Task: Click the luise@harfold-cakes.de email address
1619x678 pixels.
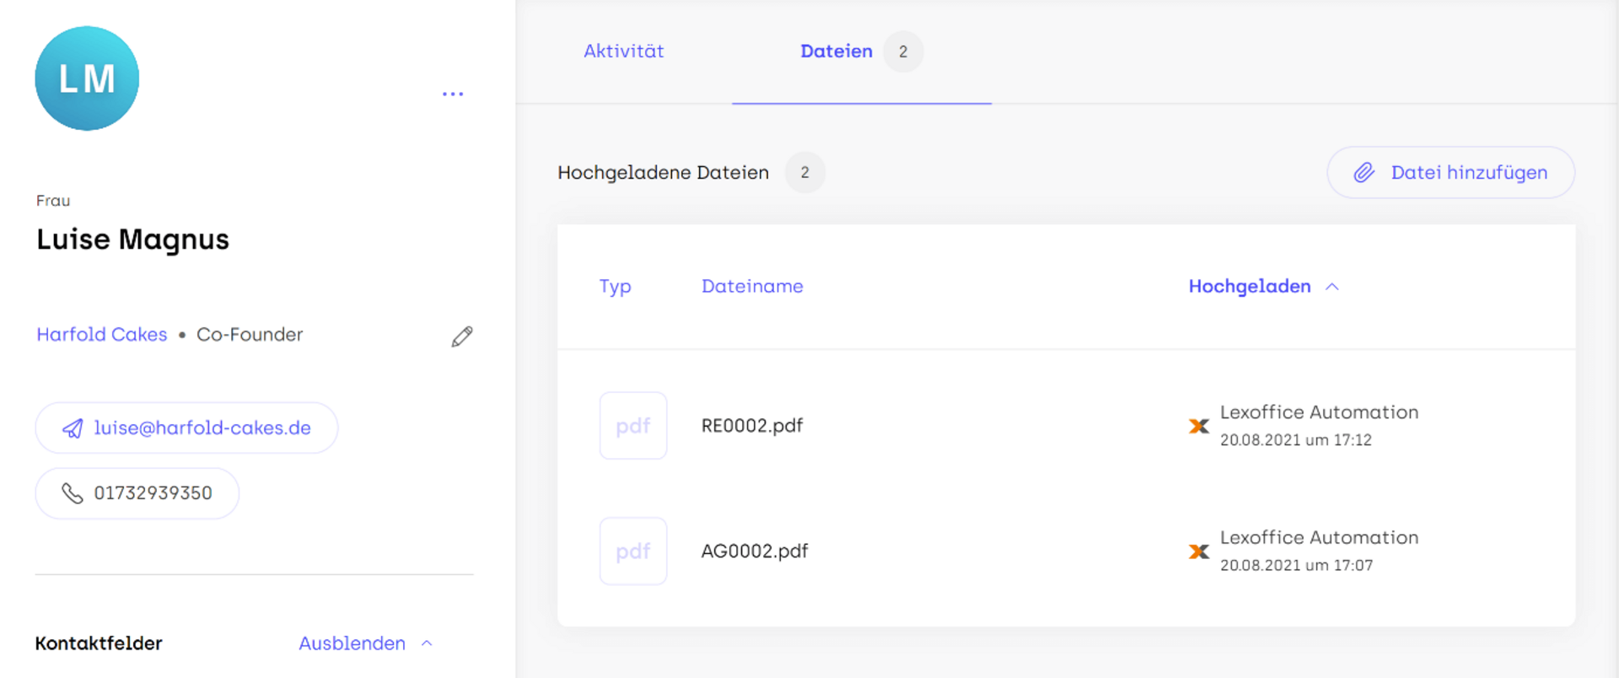Action: pos(202,428)
